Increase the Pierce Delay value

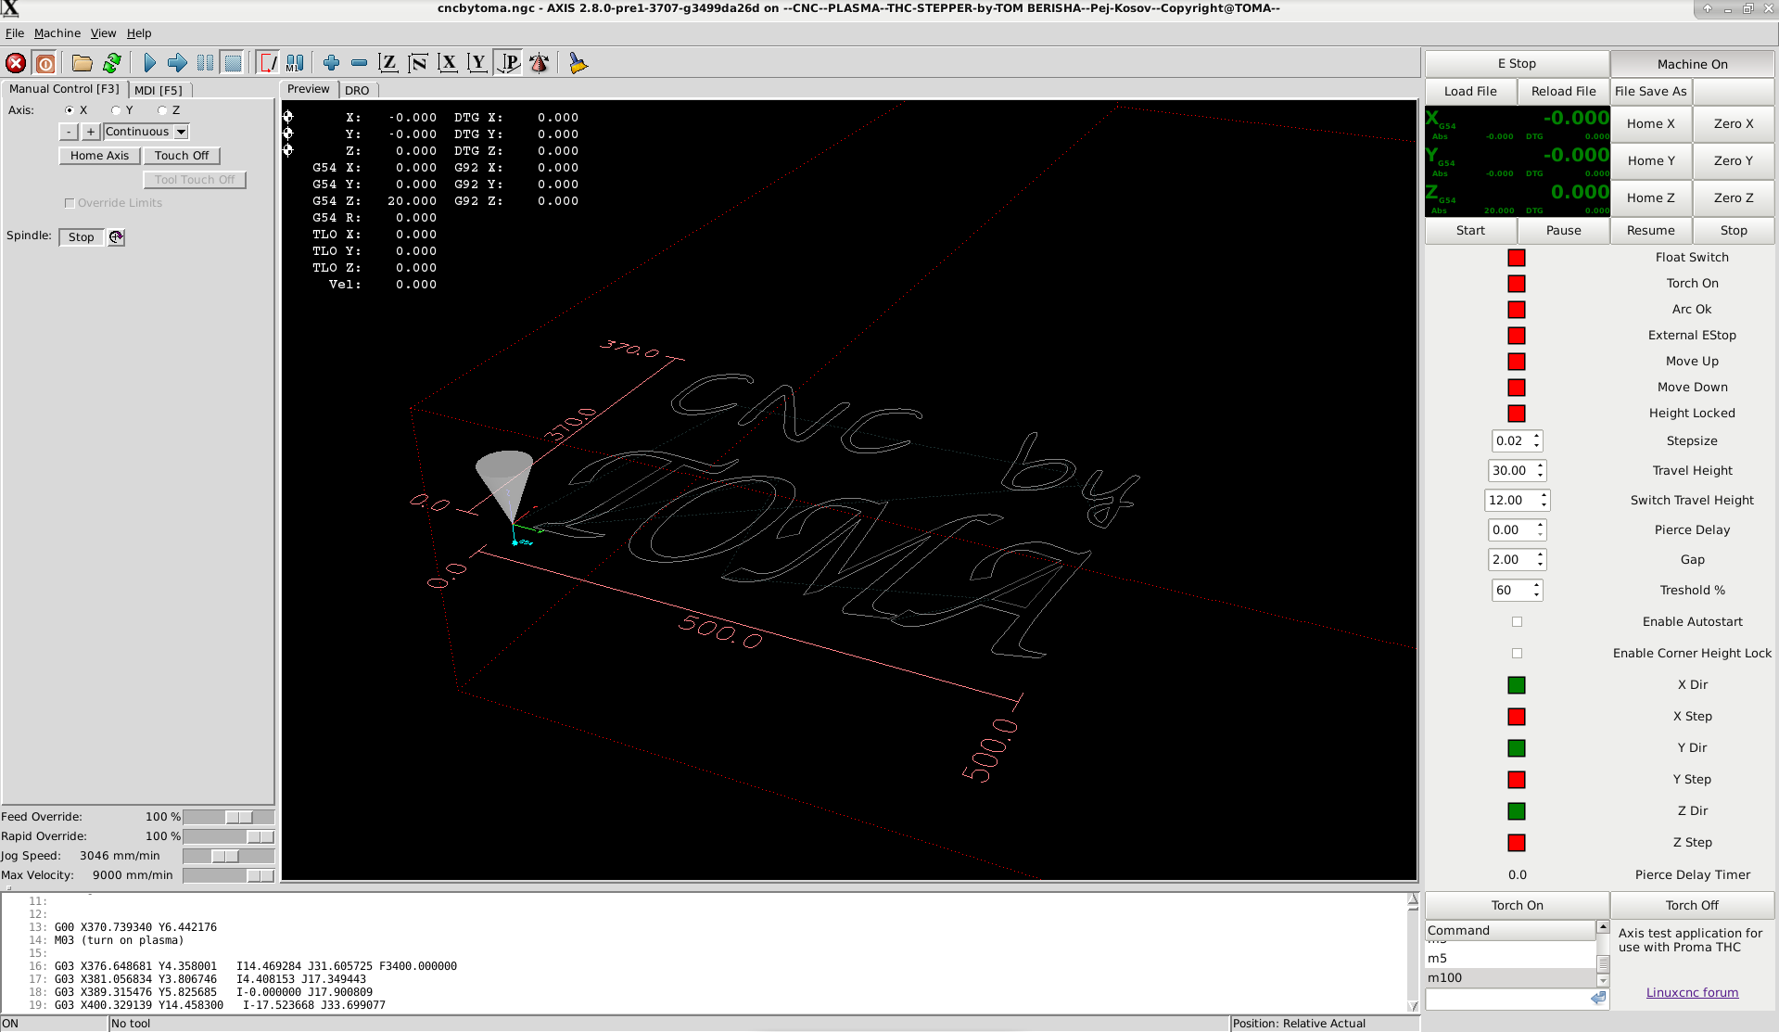tap(1540, 526)
